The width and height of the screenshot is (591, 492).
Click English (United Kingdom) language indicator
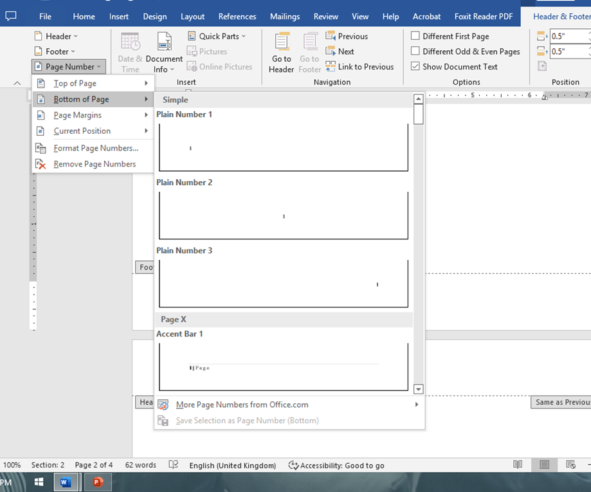tap(233, 465)
